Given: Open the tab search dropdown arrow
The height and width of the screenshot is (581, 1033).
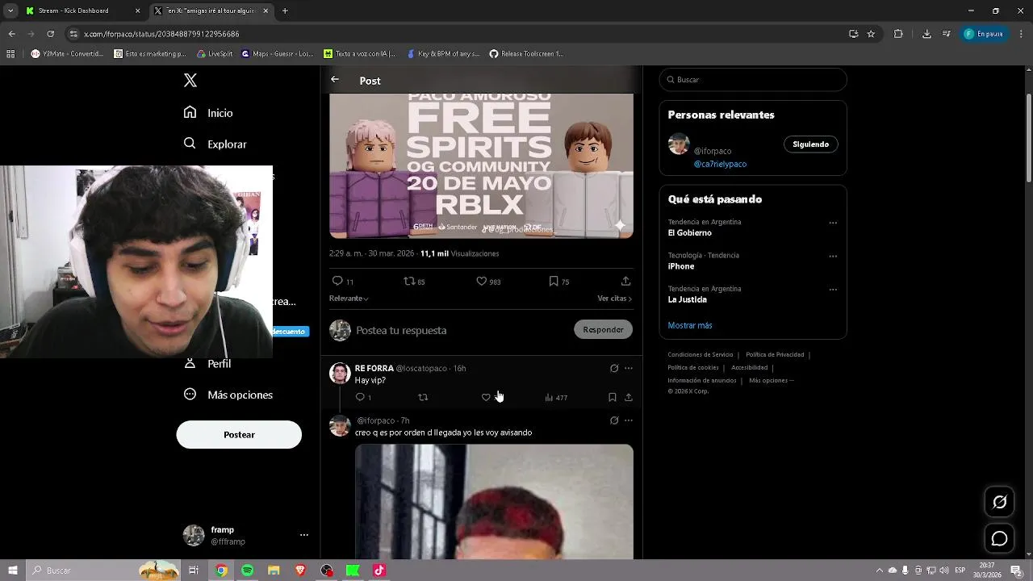Looking at the screenshot, I should tap(10, 11).
